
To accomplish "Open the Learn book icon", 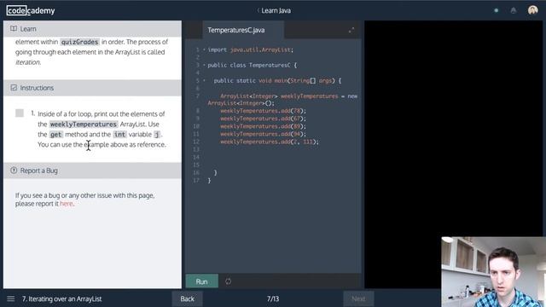I will (x=14, y=28).
